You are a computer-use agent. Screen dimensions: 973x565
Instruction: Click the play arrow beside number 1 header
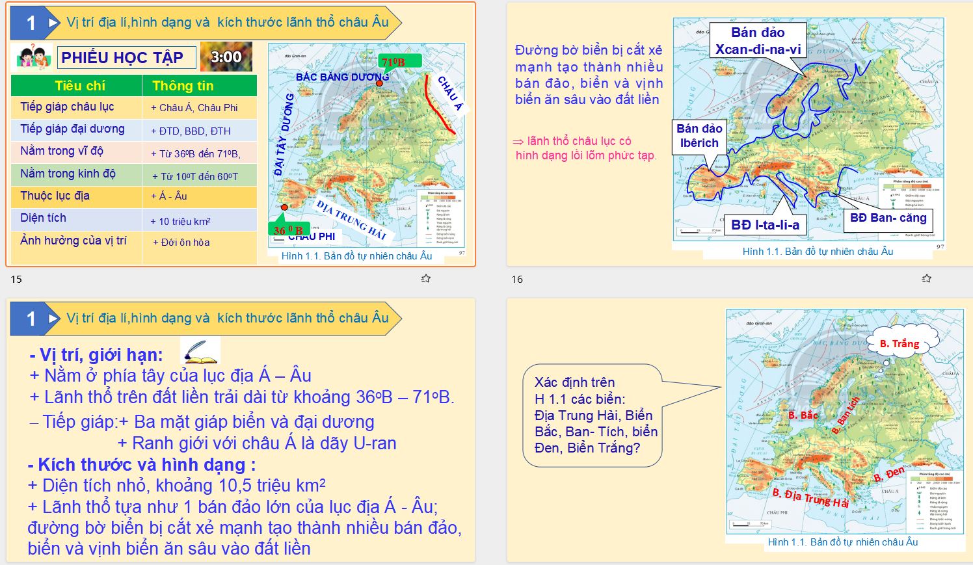click(x=51, y=21)
